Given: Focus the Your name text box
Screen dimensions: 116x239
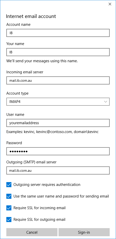Looking at the screenshot, I should pyautogui.click(x=58, y=52).
